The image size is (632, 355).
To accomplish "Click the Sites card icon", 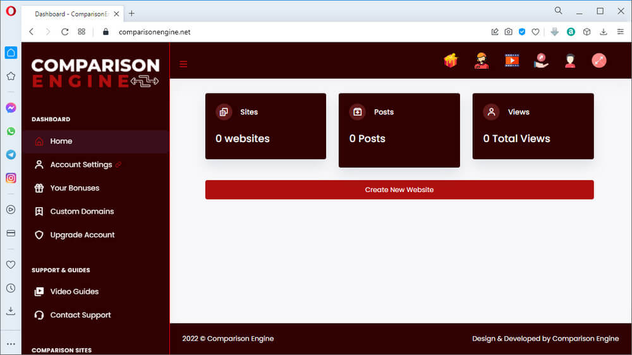I will [224, 112].
